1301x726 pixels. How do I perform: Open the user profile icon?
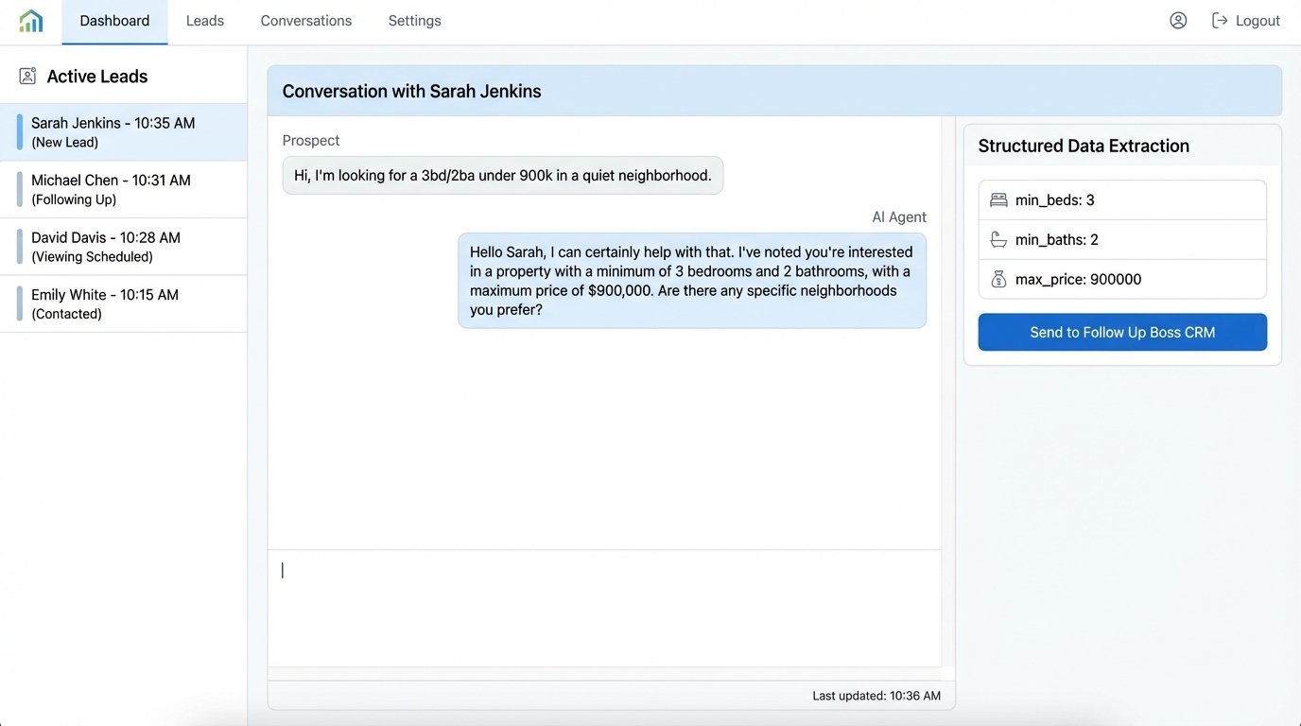(1178, 19)
